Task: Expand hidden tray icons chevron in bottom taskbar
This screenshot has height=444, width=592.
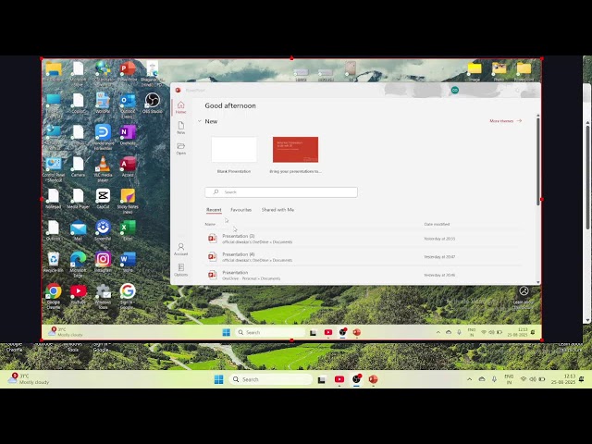Action: (x=469, y=379)
